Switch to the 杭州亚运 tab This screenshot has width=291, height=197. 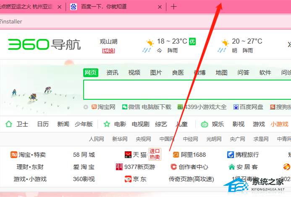[x=31, y=7]
